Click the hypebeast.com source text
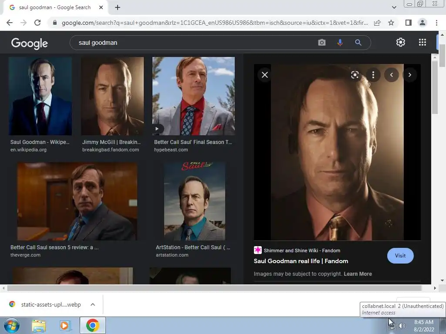The width and height of the screenshot is (446, 334). coord(171,150)
